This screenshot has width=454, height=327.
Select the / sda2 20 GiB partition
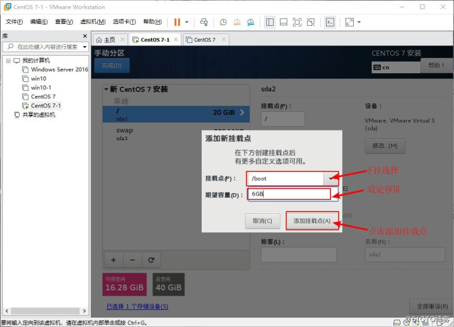pyautogui.click(x=176, y=114)
